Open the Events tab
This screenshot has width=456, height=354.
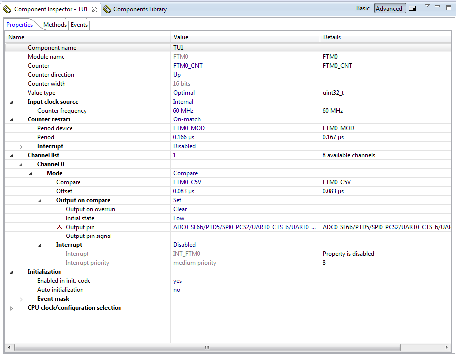[x=79, y=25]
